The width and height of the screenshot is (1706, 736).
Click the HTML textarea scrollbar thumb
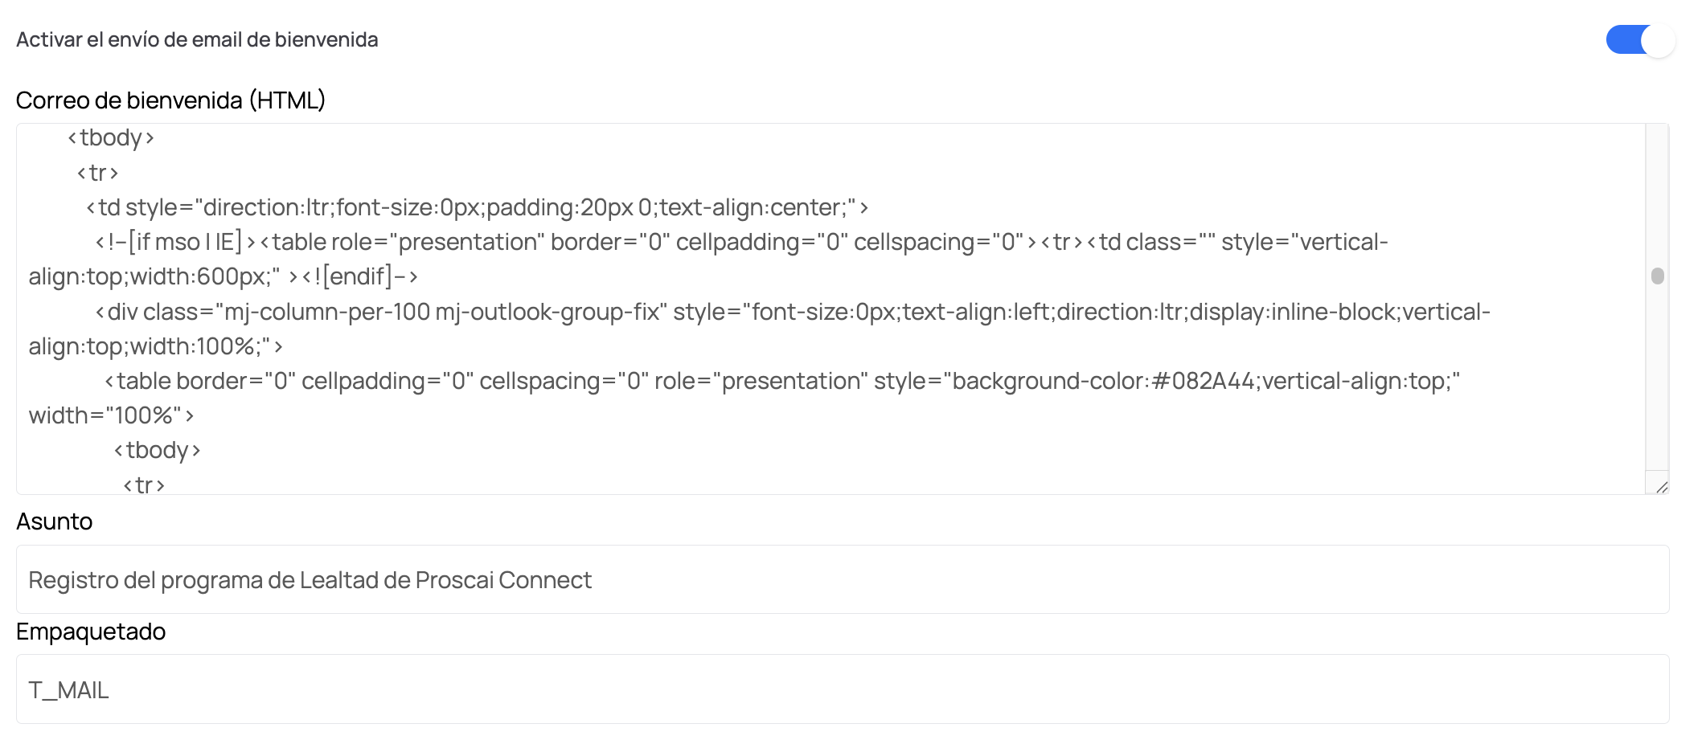tap(1657, 276)
